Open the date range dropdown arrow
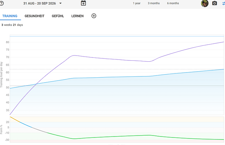 click(x=60, y=3)
